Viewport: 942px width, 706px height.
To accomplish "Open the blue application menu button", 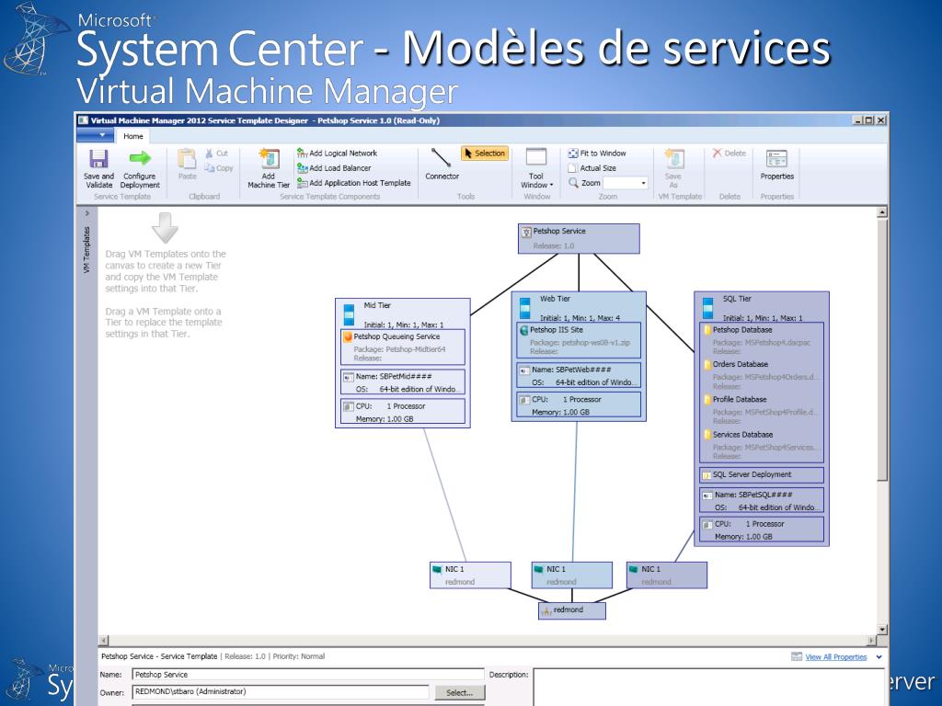I will (96, 136).
